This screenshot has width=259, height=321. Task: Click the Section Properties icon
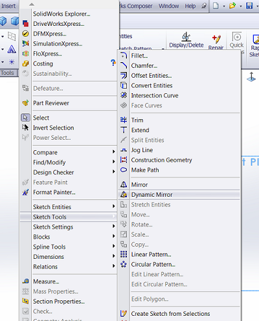coord(25,301)
